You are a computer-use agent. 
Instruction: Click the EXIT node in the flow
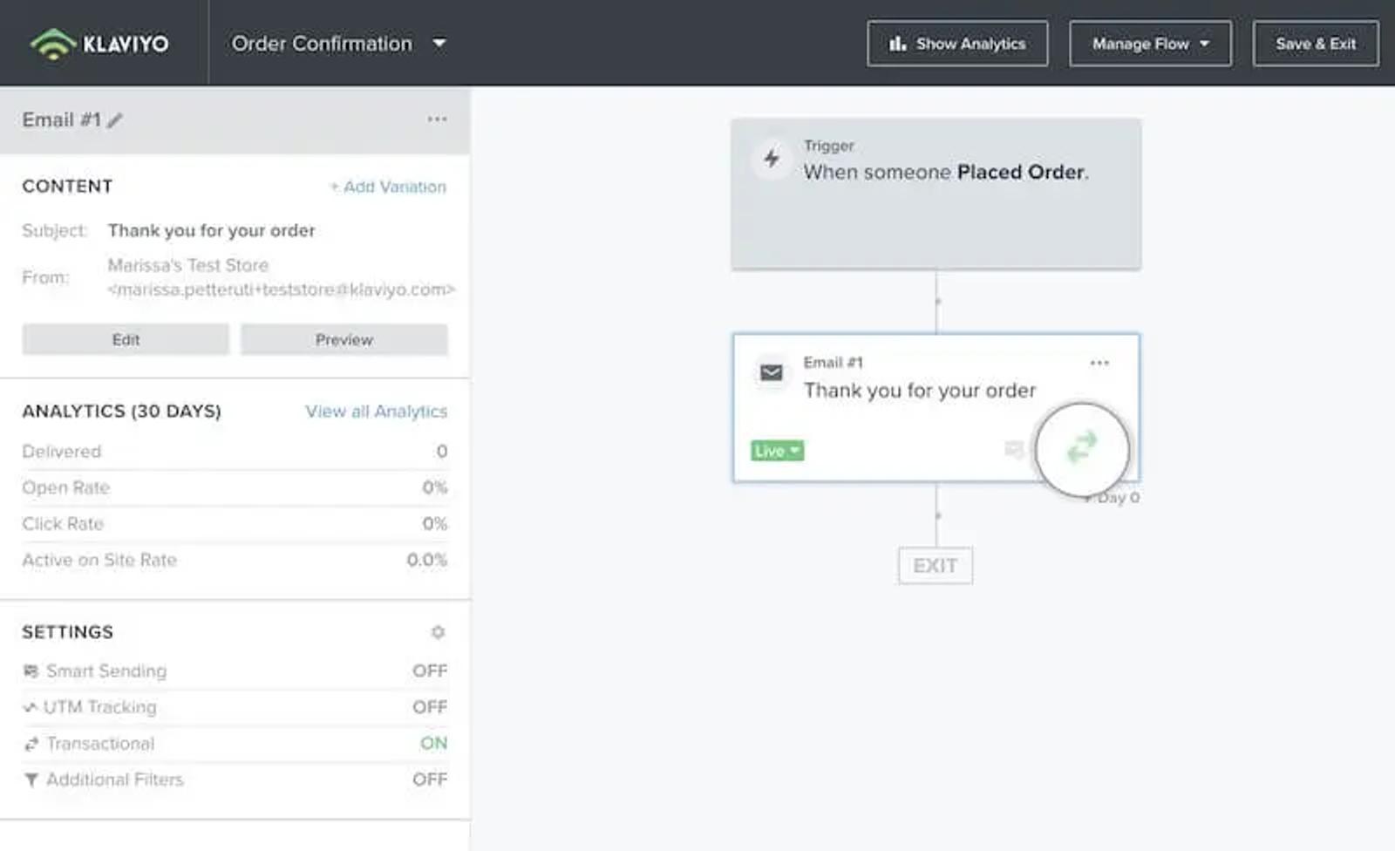936,566
